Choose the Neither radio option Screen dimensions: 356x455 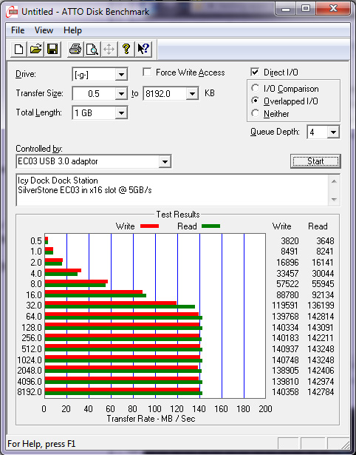tap(256, 113)
